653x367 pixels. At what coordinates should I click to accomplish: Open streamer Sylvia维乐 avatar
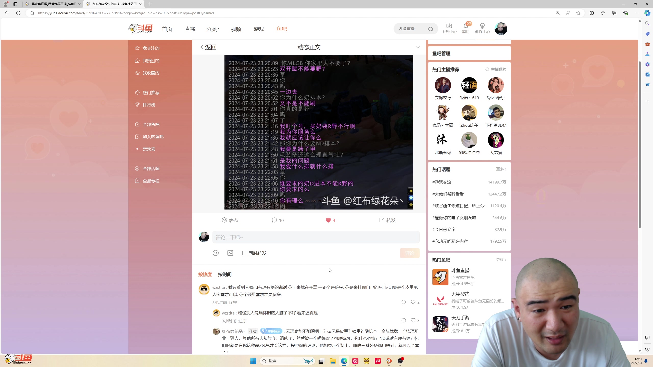click(x=496, y=85)
